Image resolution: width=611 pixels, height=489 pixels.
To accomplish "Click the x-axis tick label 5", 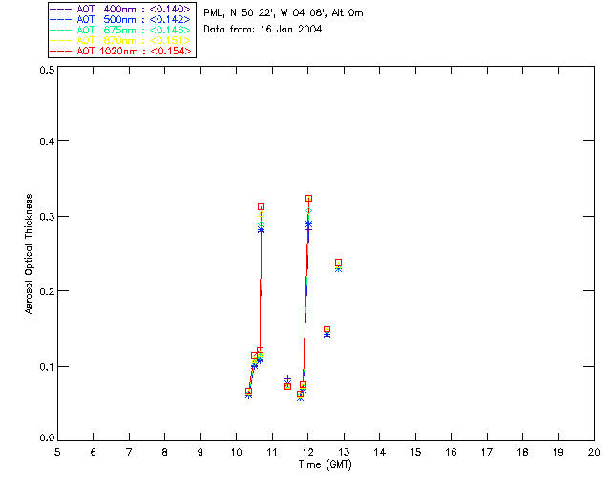I will click(57, 452).
